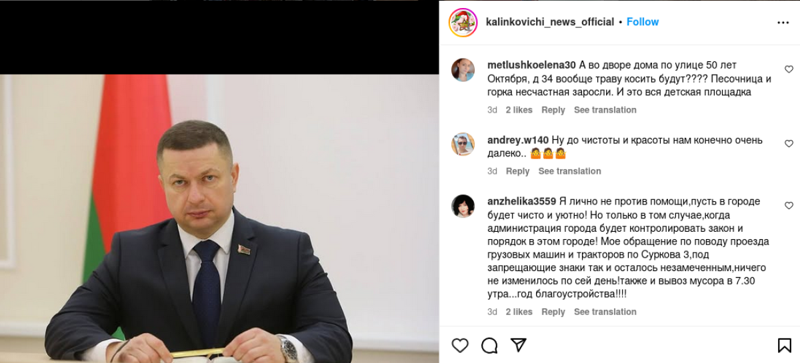800x363 pixels.
Task: Reply to metlushkoelena30's comment
Action: (x=553, y=110)
